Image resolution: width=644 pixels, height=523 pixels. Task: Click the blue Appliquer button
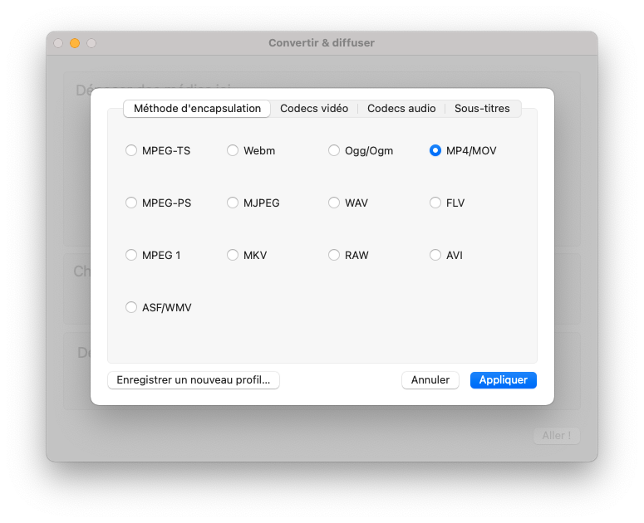click(503, 380)
